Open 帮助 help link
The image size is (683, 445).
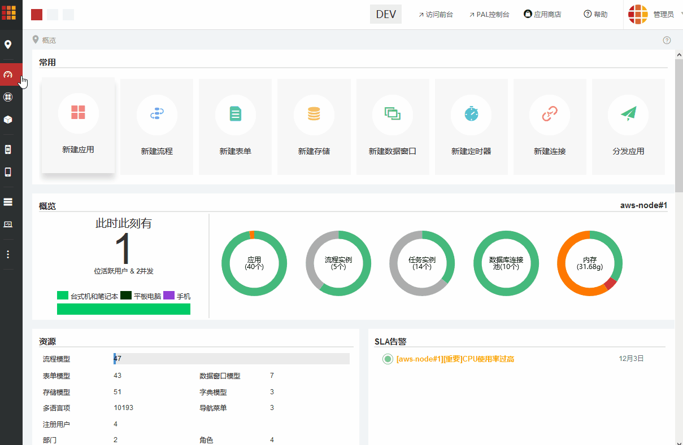coord(595,15)
